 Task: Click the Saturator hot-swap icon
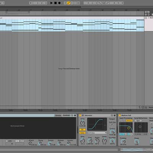112,116
